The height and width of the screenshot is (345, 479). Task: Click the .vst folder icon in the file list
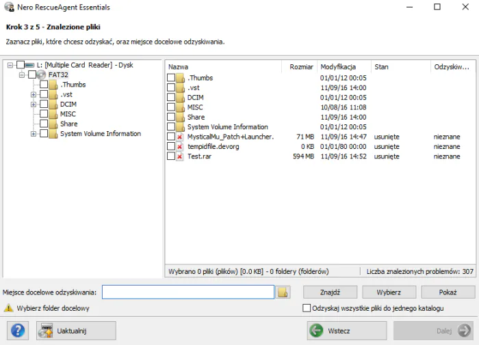point(180,87)
